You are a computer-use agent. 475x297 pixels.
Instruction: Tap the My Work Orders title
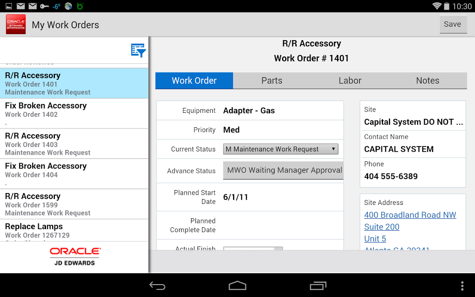tap(65, 25)
